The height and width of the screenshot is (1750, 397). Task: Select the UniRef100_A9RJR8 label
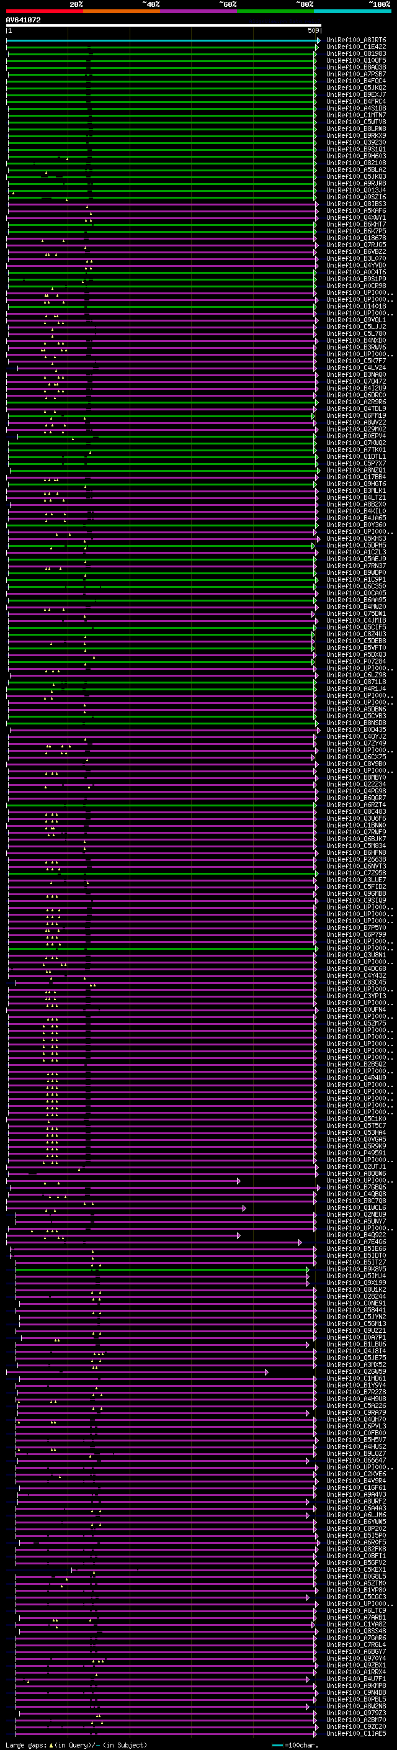356,183
